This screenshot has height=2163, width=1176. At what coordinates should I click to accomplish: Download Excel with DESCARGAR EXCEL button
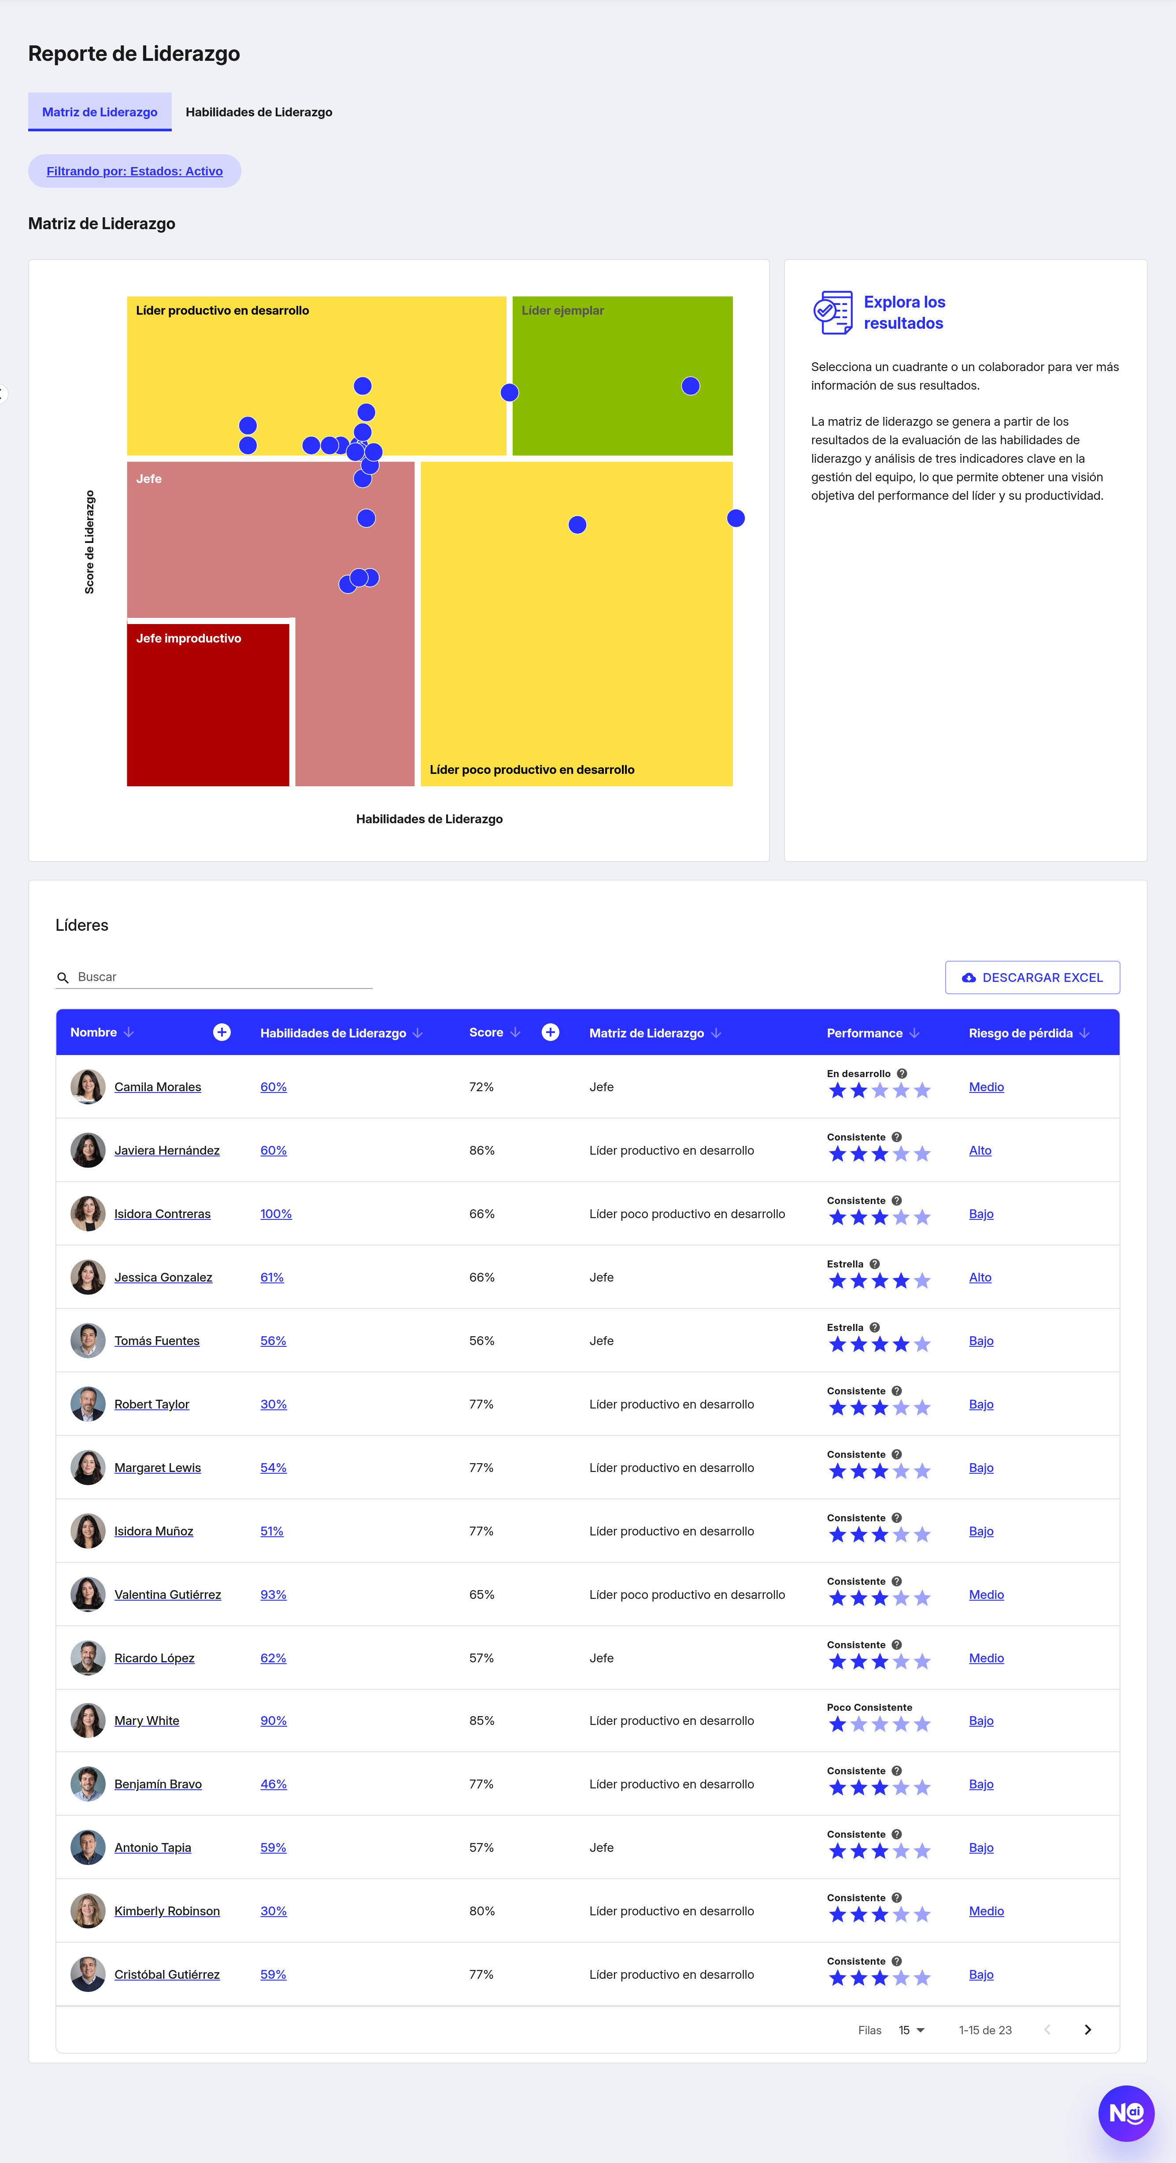(1032, 977)
